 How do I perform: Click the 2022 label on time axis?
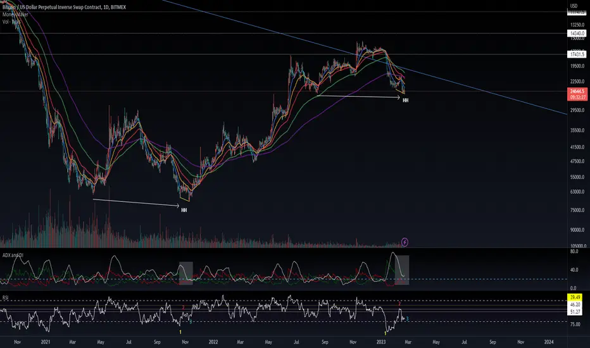pos(213,342)
